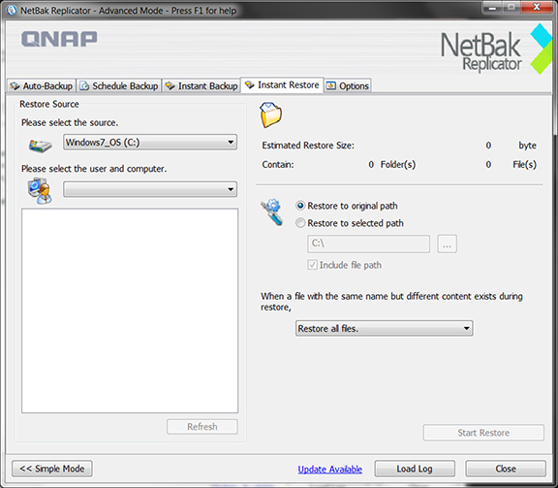Click the QNAP logo
Screen dimensions: 558x488
coord(59,39)
